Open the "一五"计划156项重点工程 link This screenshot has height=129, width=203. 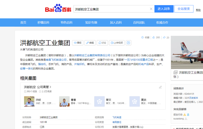pyautogui.click(x=138, y=60)
